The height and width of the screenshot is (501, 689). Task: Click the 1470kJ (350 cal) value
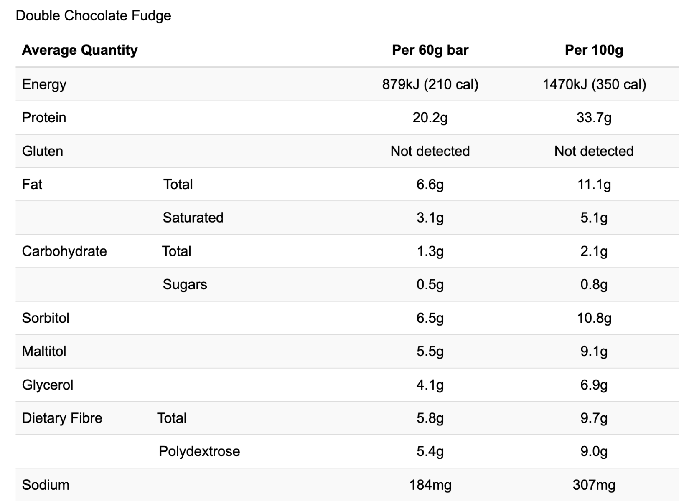click(594, 84)
